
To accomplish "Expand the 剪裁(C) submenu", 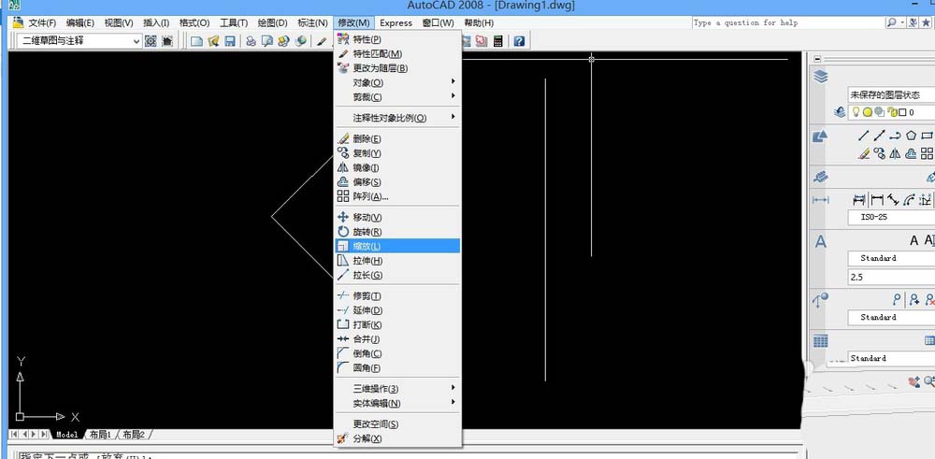I will click(397, 96).
